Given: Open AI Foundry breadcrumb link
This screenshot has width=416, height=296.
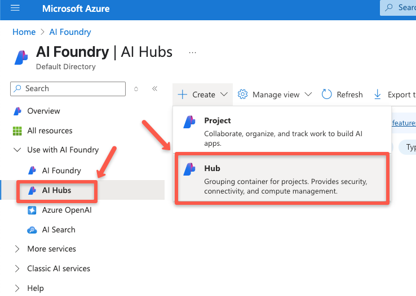Looking at the screenshot, I should coord(70,32).
